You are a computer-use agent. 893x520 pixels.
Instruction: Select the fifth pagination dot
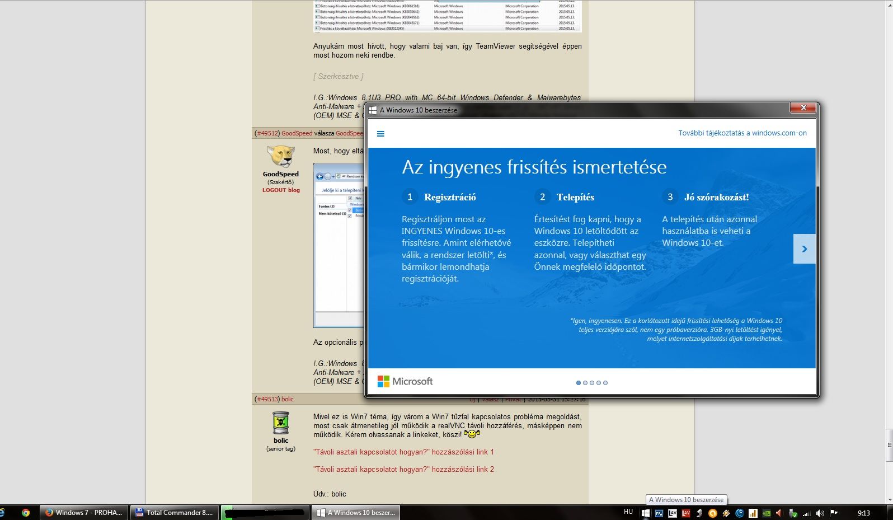605,383
